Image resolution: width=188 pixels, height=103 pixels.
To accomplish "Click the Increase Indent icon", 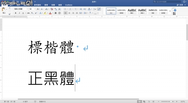I will coord(85,9).
